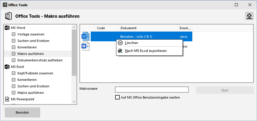Toggle checkbox of Word Makro ausführen
The height and width of the screenshot is (121, 257).
click(13, 54)
